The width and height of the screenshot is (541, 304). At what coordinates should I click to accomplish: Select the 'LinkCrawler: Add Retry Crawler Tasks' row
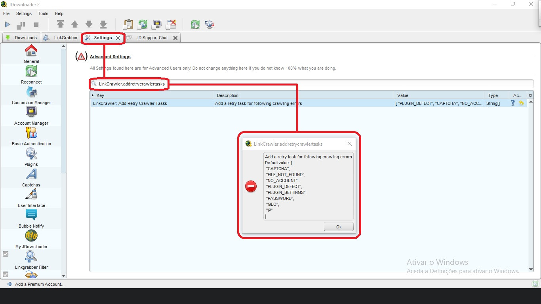point(309,103)
